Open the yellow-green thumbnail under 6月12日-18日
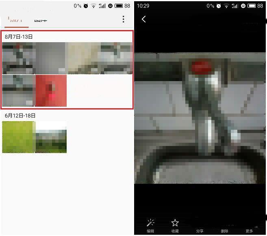Image resolution: width=267 pixels, height=236 pixels. [x=19, y=137]
